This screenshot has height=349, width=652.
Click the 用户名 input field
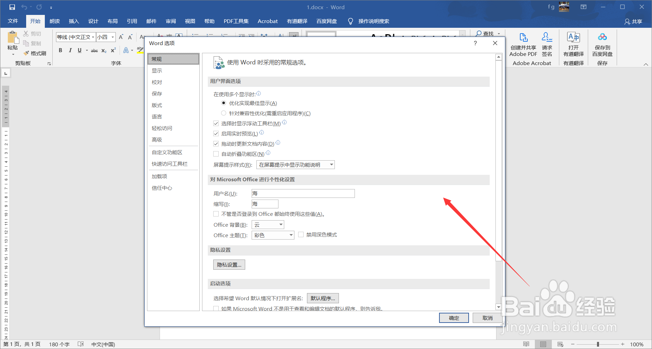303,193
